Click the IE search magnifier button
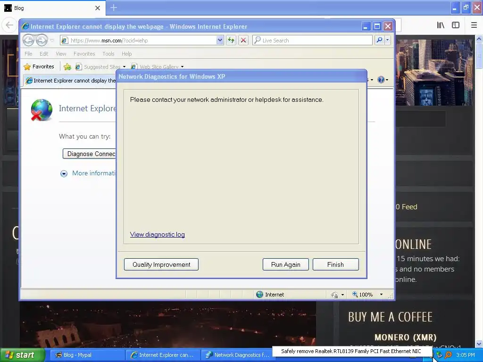This screenshot has width=483, height=362. click(x=380, y=40)
